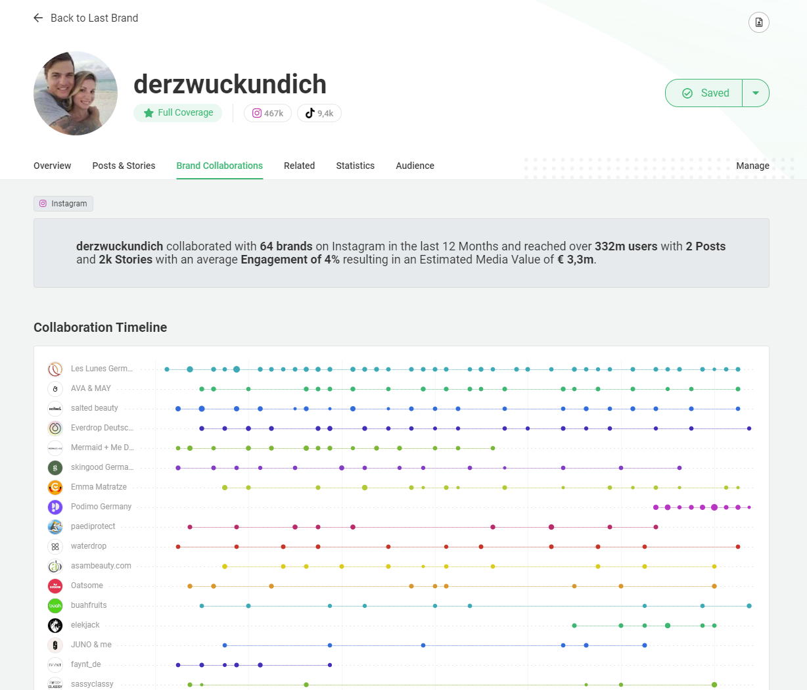Click the first Podimo Germany timeline dot
807x690 pixels.
[x=656, y=507]
